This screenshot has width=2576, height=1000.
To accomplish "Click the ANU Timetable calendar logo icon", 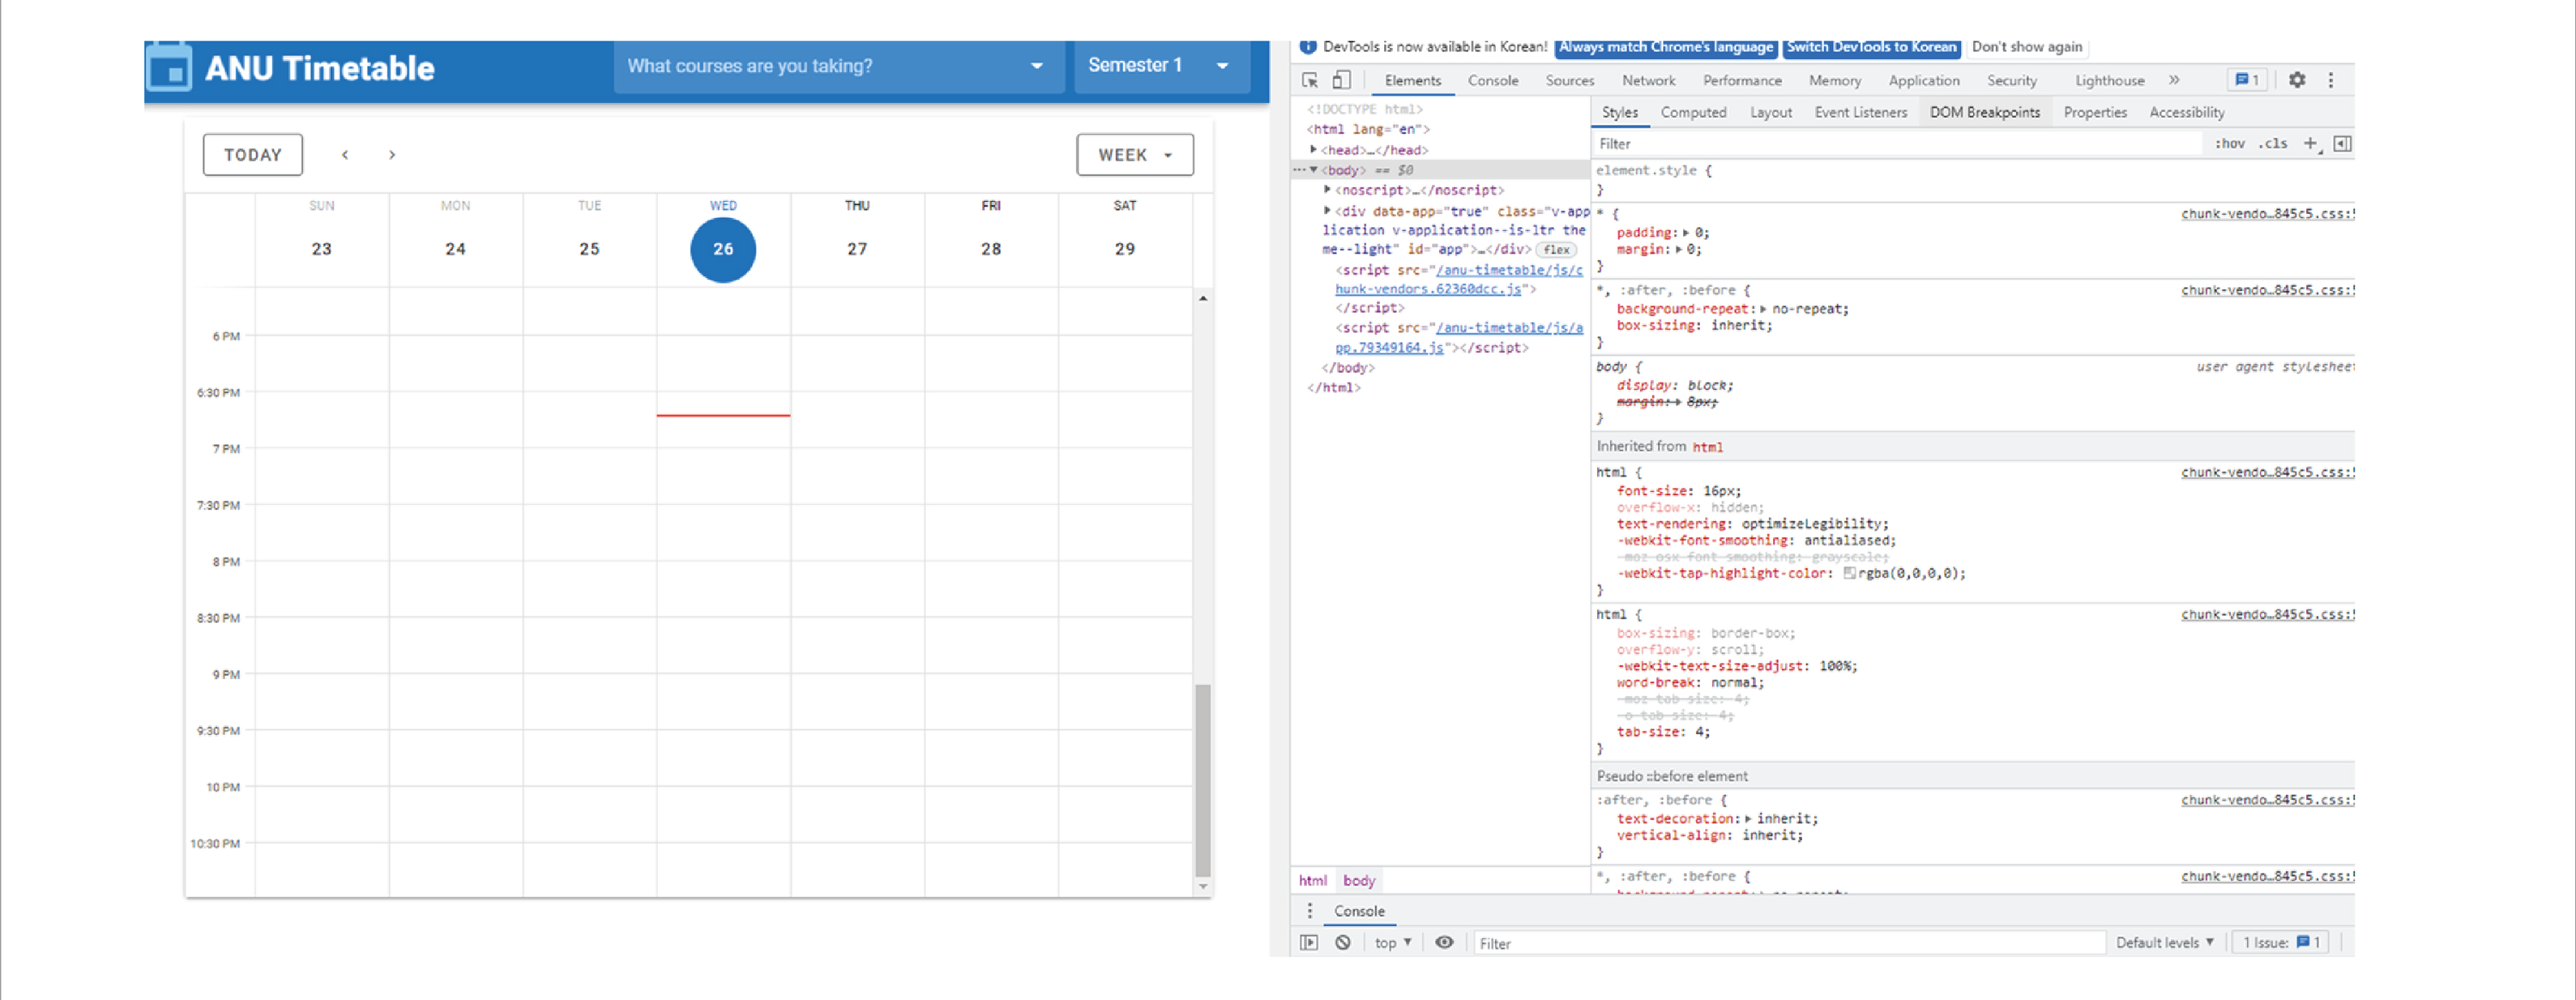I will (x=168, y=67).
